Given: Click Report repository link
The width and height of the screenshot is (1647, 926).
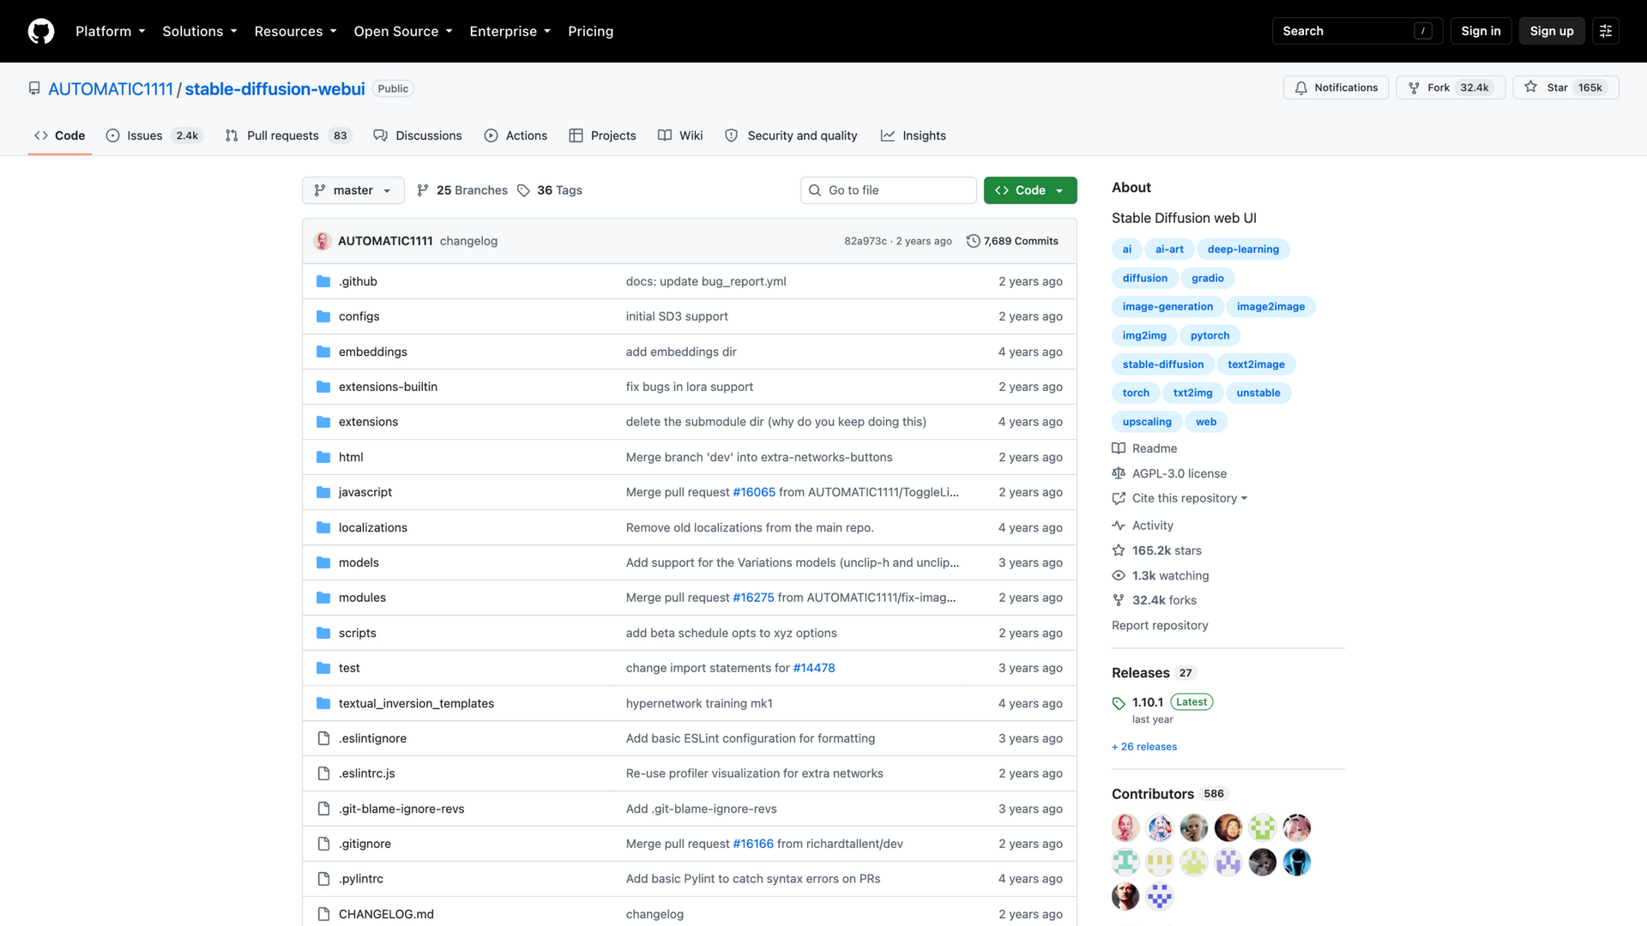Looking at the screenshot, I should [1160, 625].
